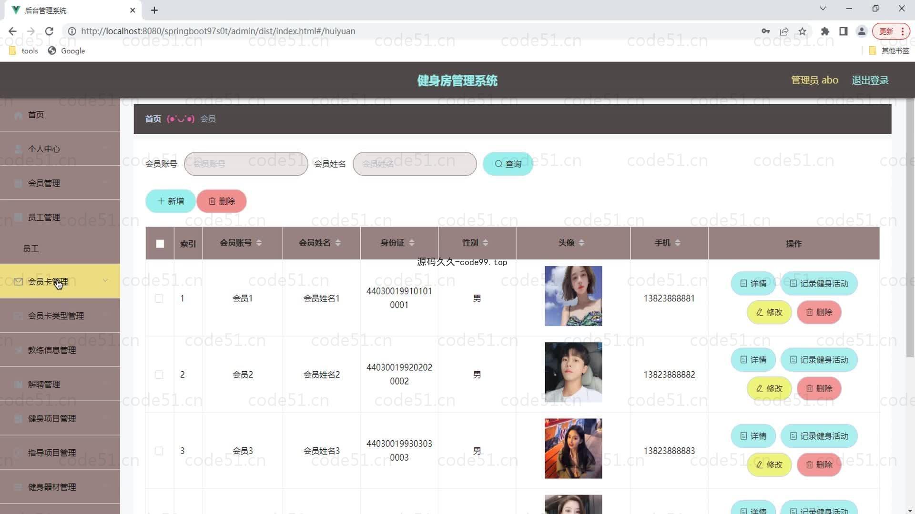Expand 会员卡管理 chevron arrow
915x514 pixels.
pyautogui.click(x=105, y=281)
